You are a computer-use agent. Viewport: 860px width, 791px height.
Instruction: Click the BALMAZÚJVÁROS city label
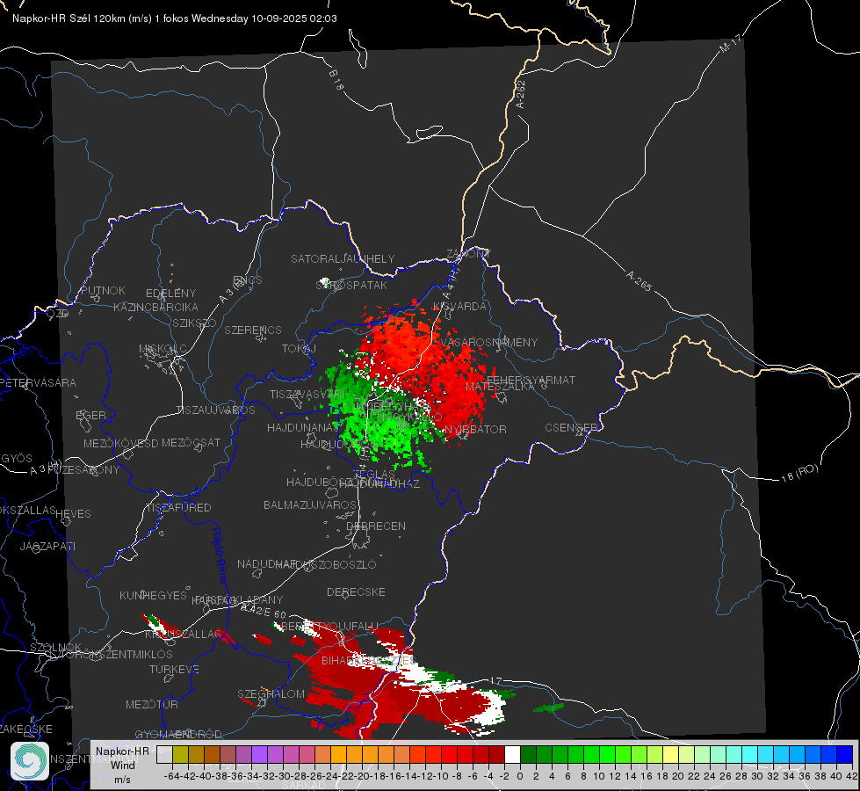310,504
